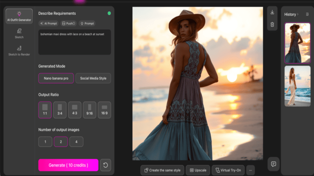Open more options ellipsis below image
314x176 pixels.
click(250, 170)
